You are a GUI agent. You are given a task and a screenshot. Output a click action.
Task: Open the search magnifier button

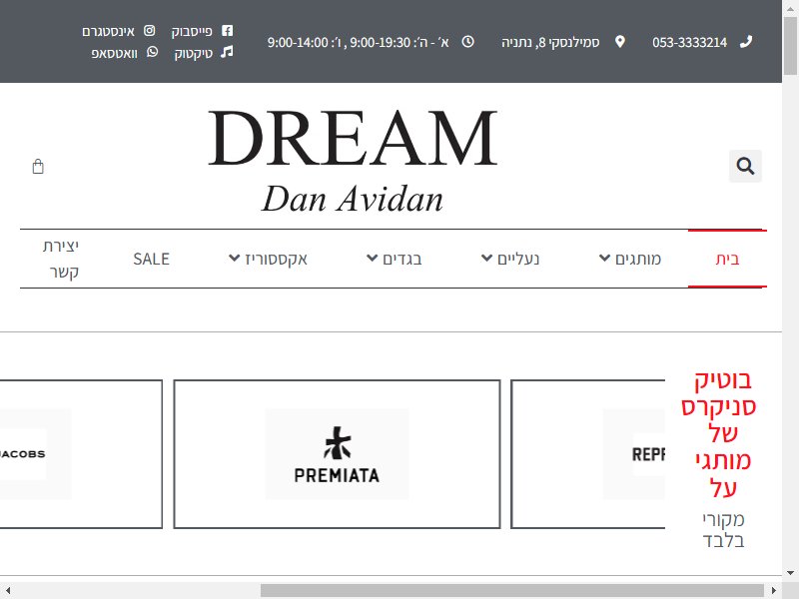point(745,166)
